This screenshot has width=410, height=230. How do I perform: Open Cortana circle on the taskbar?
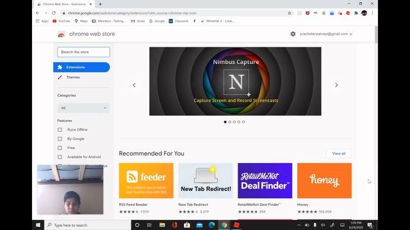pyautogui.click(x=137, y=225)
